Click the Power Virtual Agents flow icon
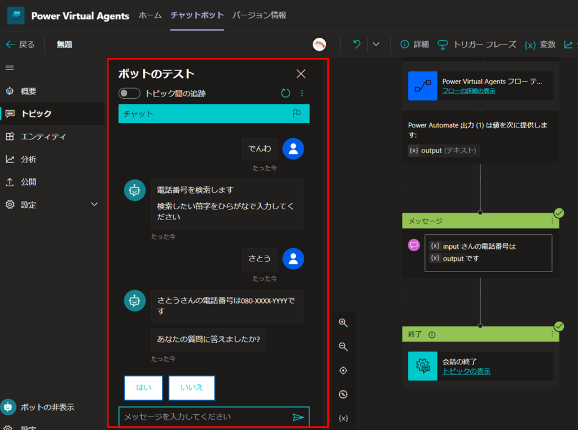 coord(422,86)
